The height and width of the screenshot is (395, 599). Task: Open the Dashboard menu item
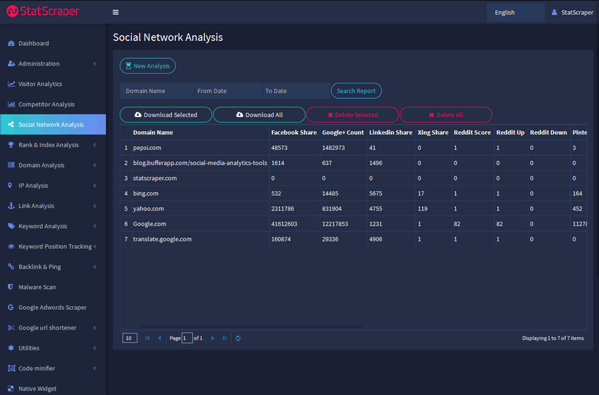[53, 43]
